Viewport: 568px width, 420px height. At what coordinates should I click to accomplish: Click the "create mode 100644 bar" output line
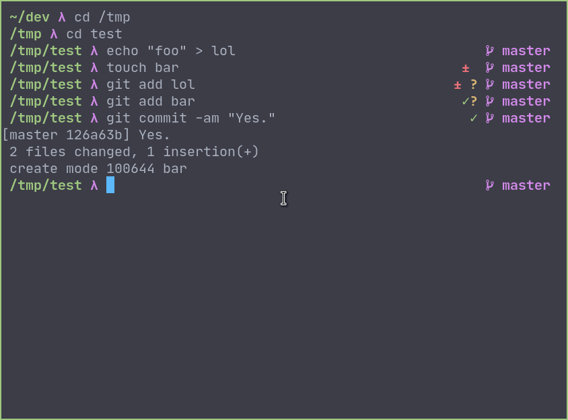point(98,169)
